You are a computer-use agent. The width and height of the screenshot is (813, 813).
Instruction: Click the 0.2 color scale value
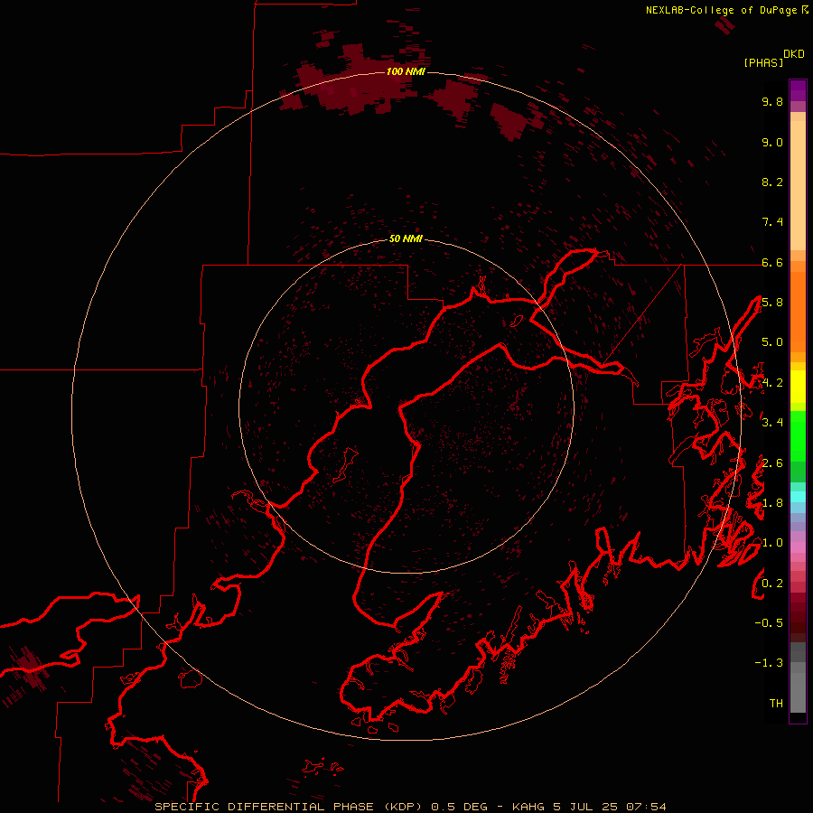click(772, 584)
